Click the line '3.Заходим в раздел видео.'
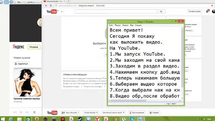215x121 pixels. click(144, 66)
